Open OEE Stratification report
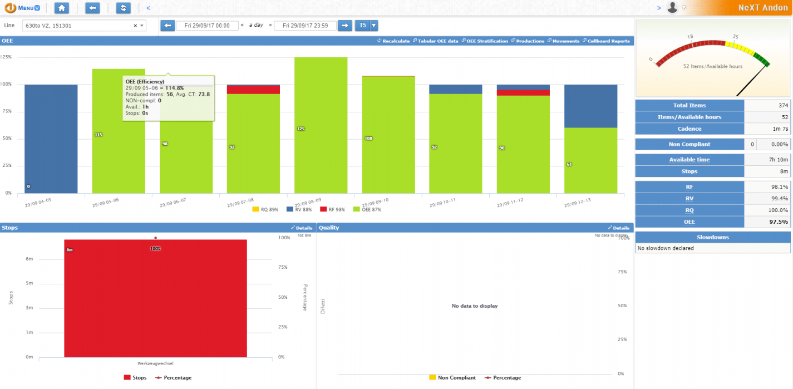The image size is (793, 389). (485, 41)
